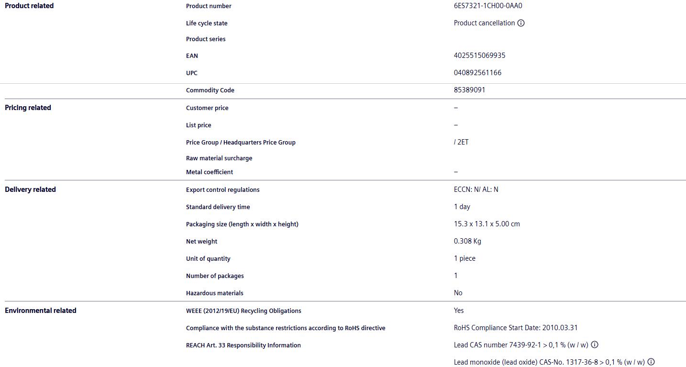Click the Delivery related section heading

pyautogui.click(x=30, y=189)
